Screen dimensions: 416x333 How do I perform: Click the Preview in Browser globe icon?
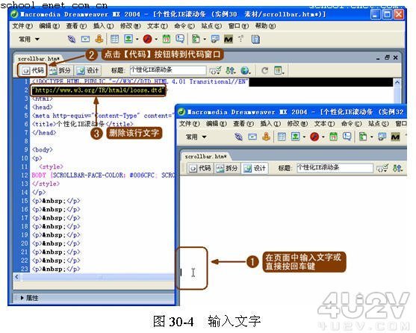pyautogui.click(x=245, y=70)
